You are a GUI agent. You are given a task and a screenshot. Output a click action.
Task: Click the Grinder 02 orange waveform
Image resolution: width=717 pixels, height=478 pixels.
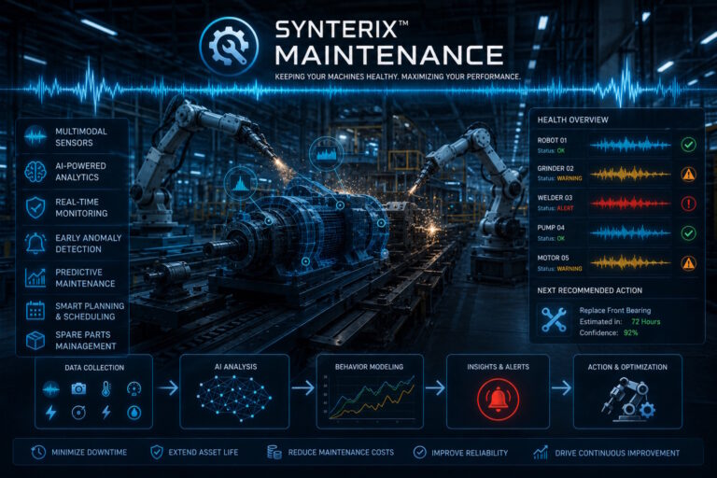click(x=630, y=175)
